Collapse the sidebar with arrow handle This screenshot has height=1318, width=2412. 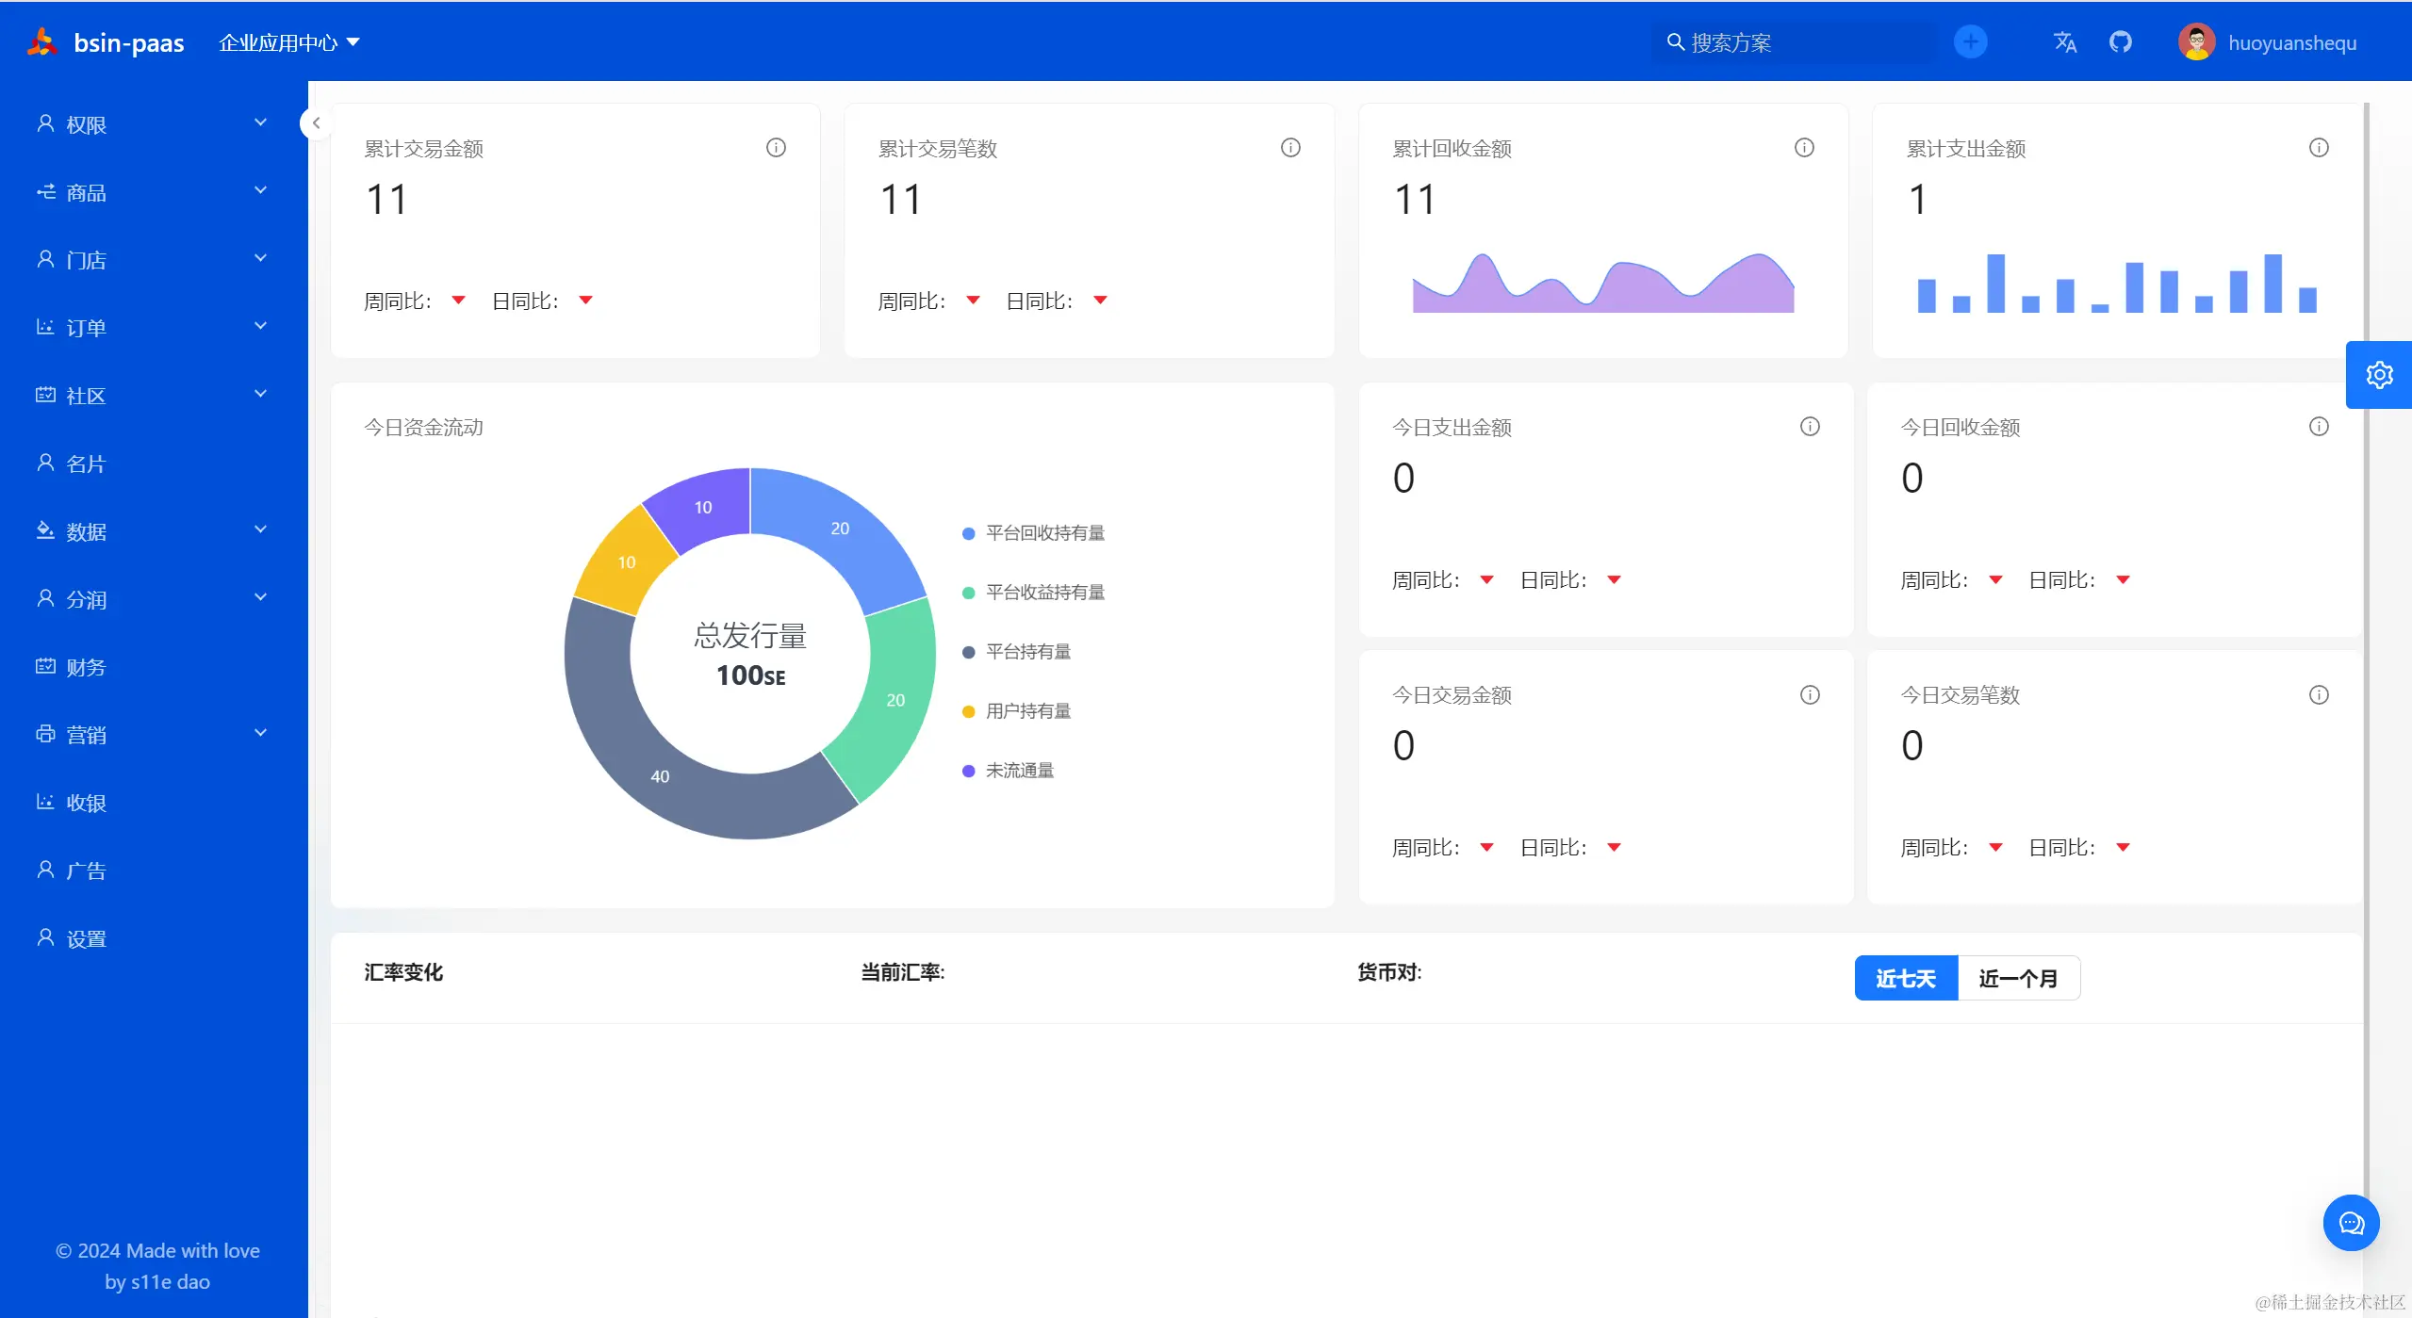pyautogui.click(x=316, y=123)
